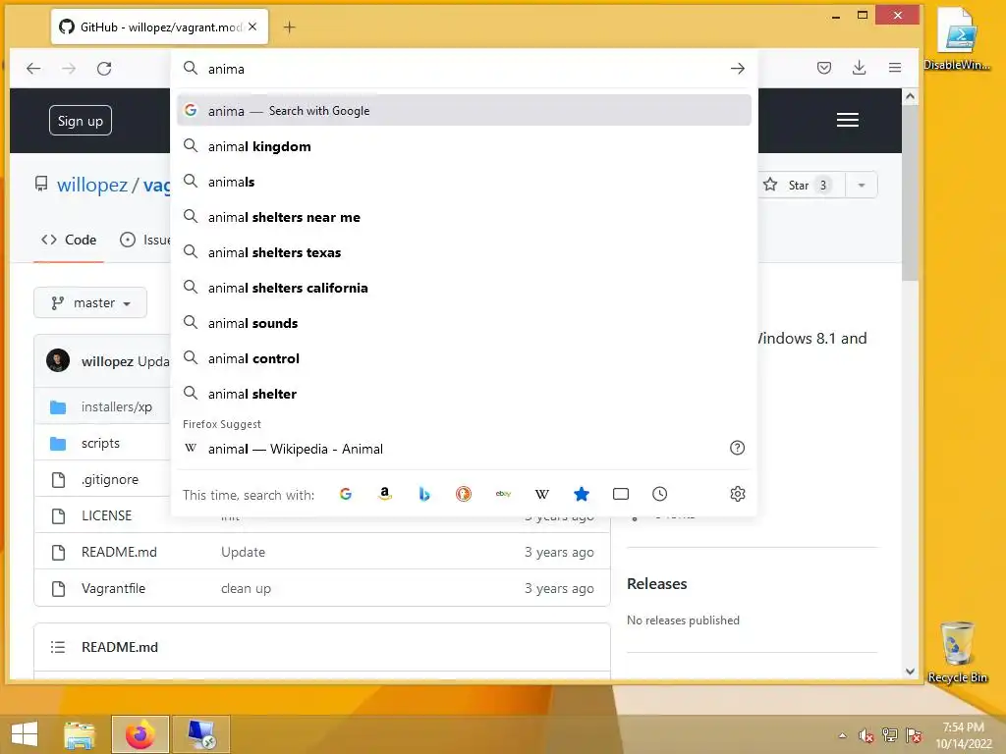Search this time with Amazon icon

click(384, 494)
